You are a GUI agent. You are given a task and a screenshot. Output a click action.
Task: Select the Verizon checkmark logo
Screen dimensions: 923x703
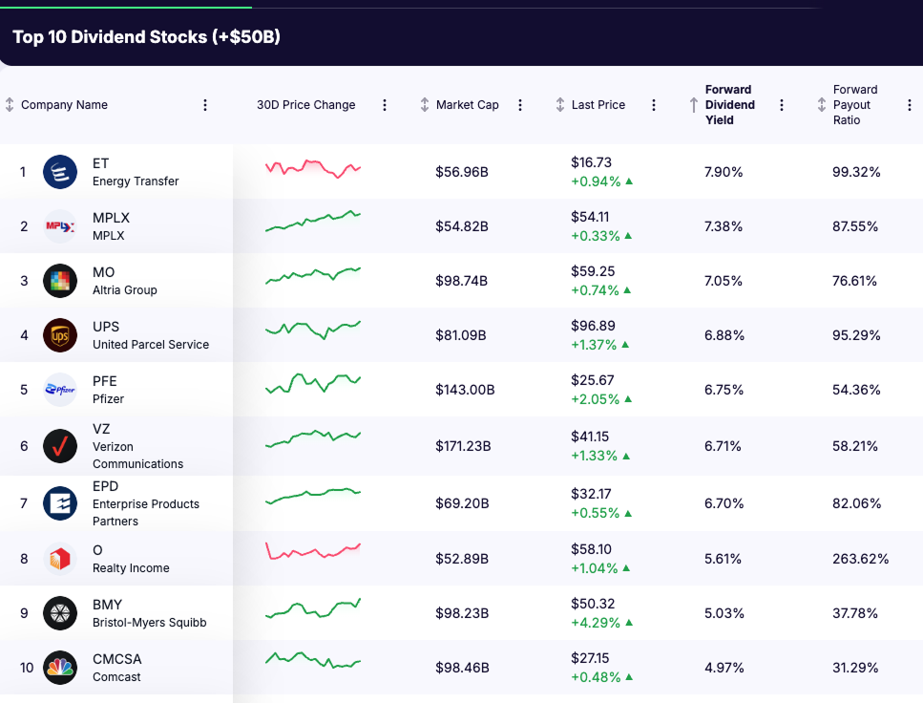60,446
